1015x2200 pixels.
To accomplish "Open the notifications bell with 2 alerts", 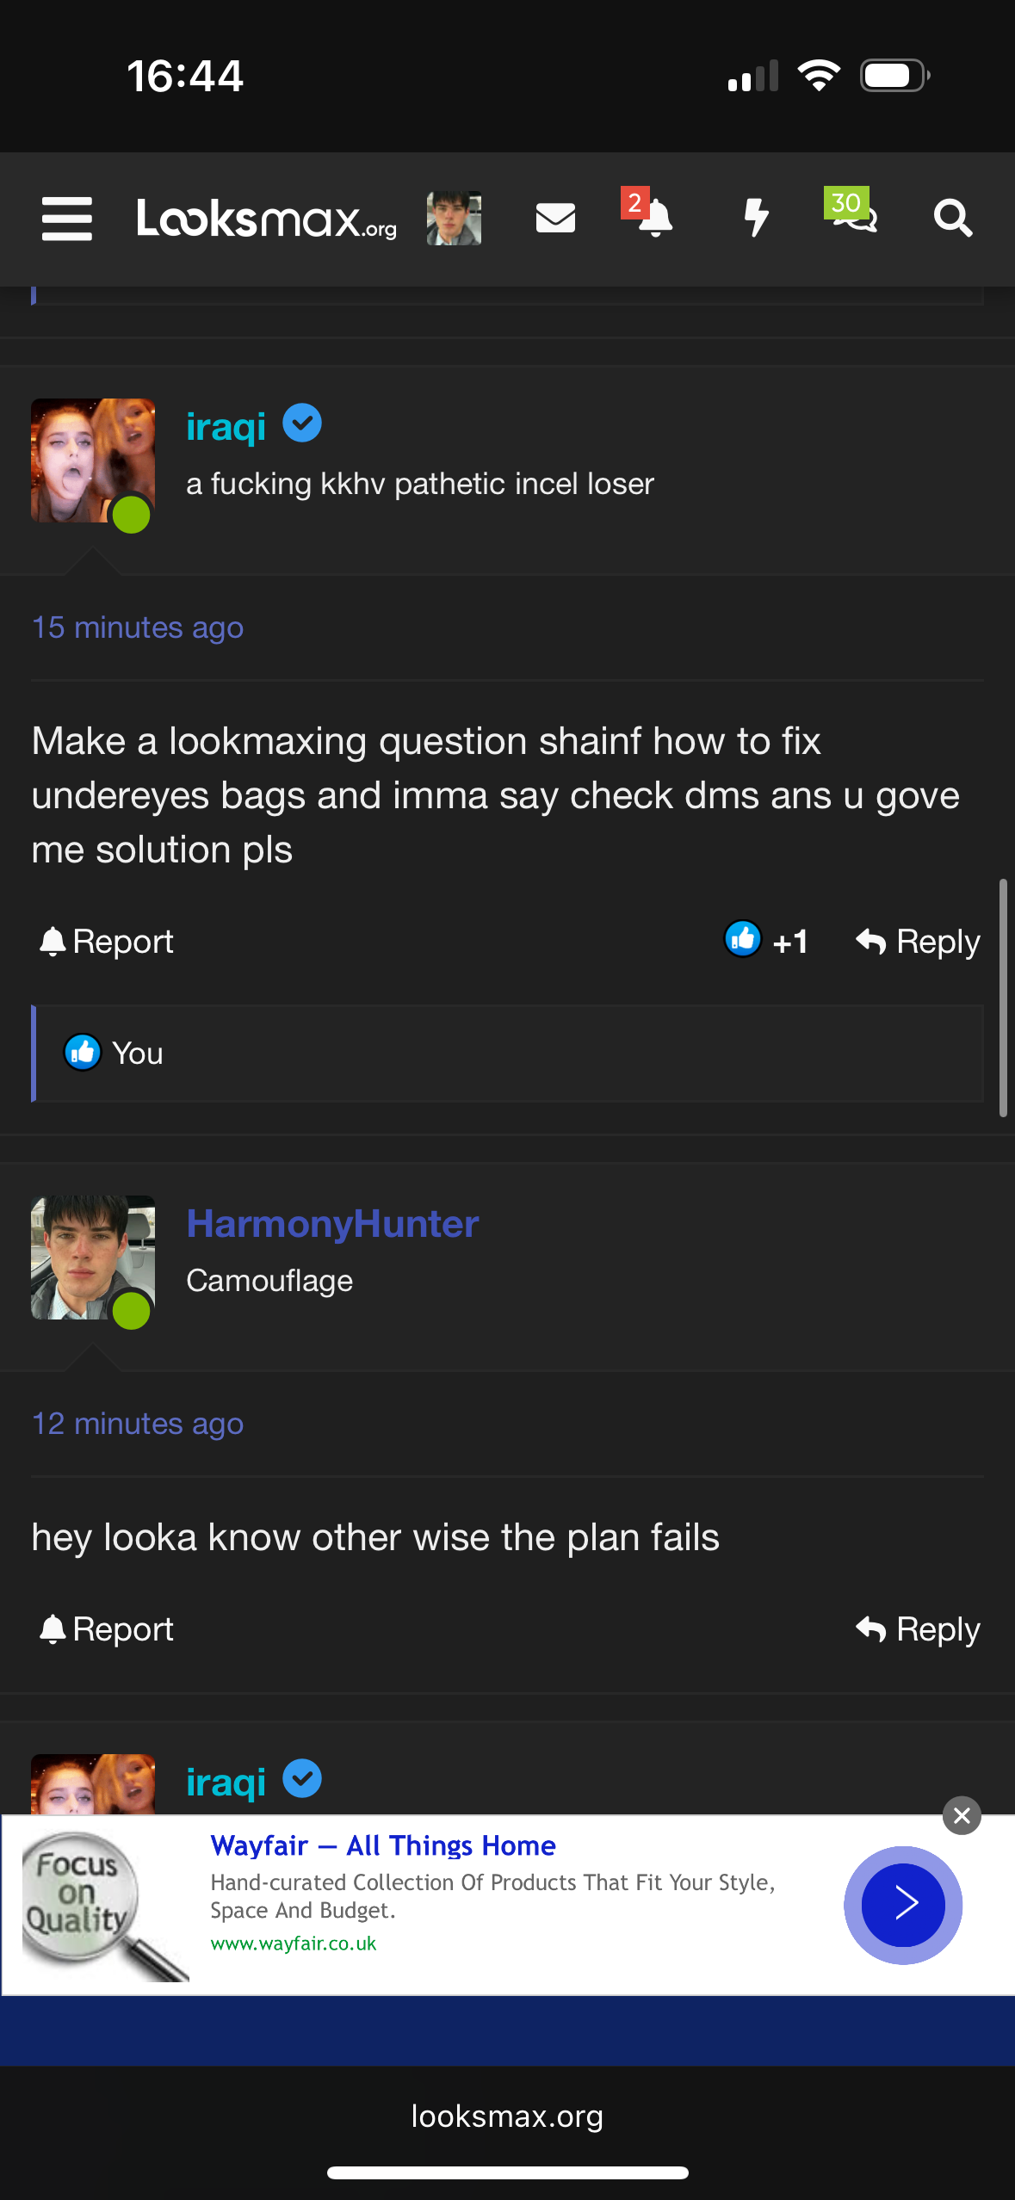I will (654, 218).
